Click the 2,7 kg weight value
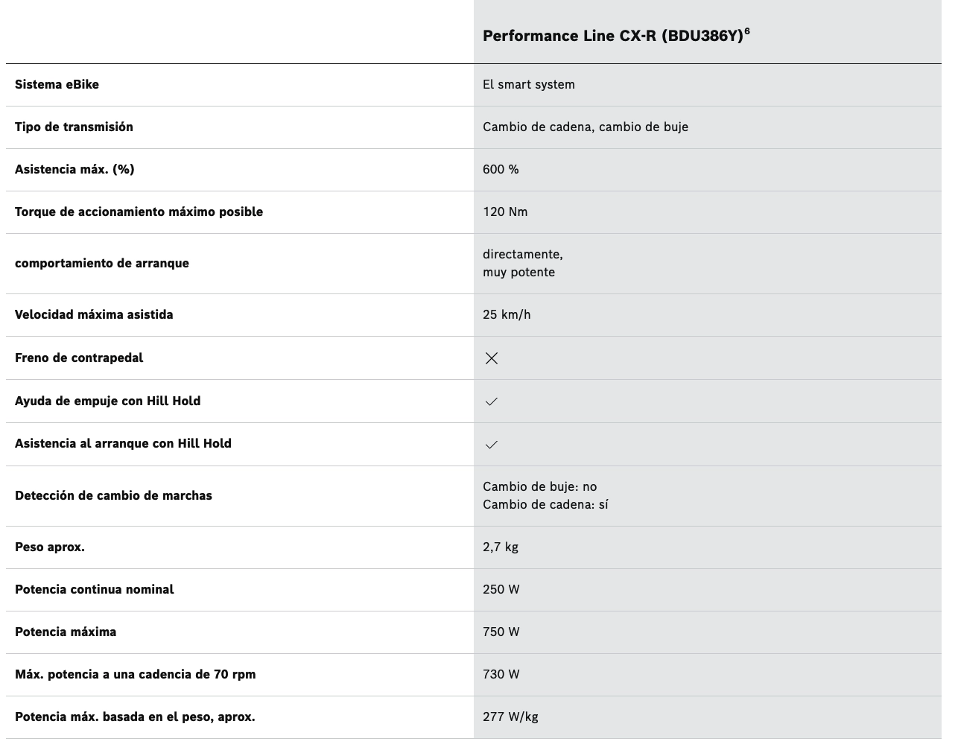This screenshot has width=958, height=753. point(501,547)
